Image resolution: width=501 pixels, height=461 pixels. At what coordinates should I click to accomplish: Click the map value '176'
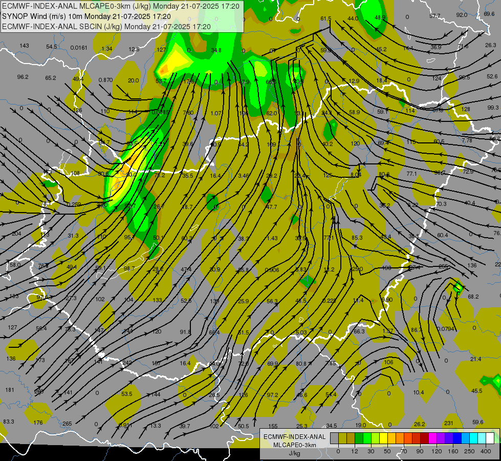click(38, 423)
